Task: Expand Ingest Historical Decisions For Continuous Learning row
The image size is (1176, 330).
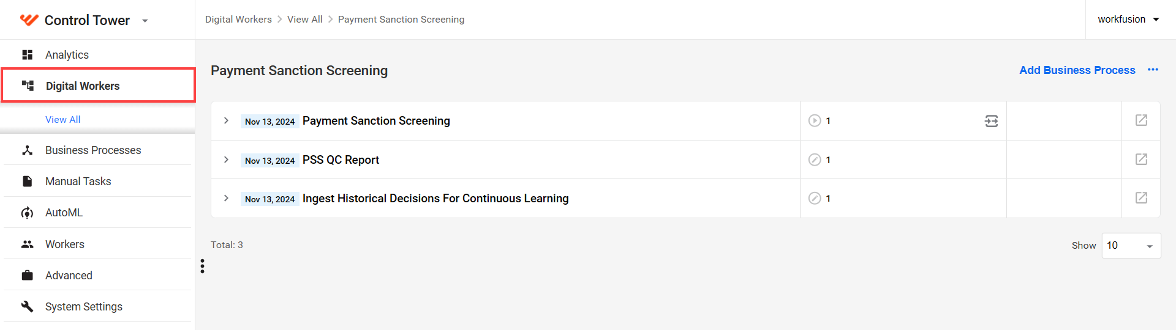Action: coord(226,198)
